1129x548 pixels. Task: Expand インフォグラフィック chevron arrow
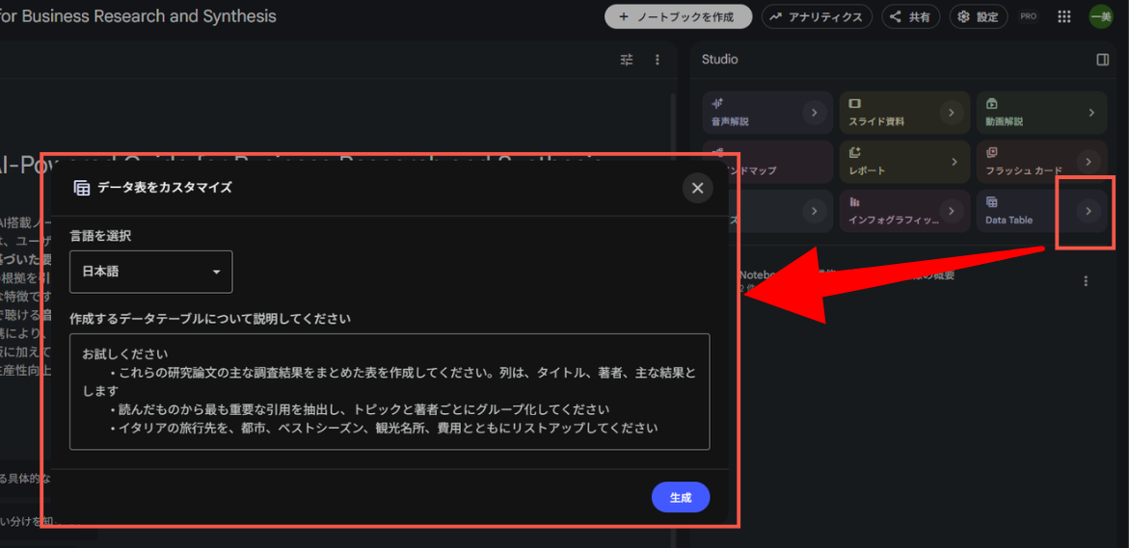click(952, 211)
